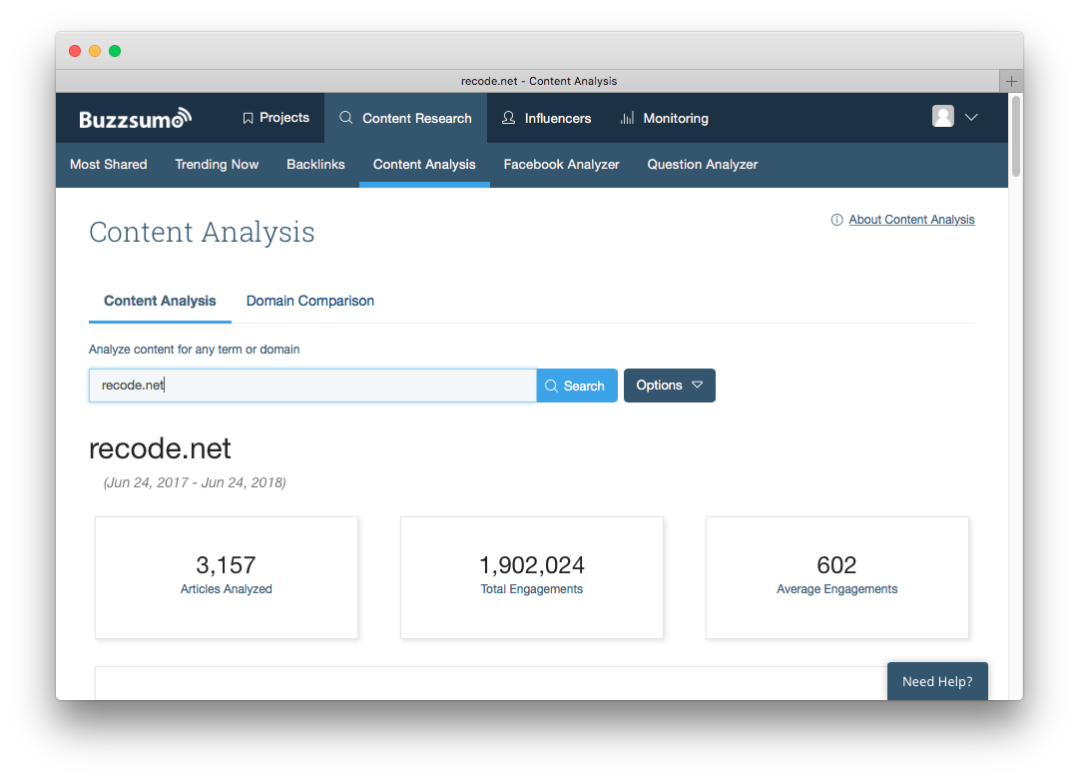Click the Projects bookmark icon
Viewport: 1079px width, 780px height.
(x=248, y=119)
